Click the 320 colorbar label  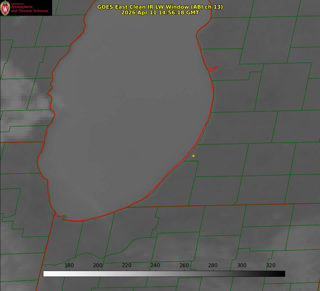pyautogui.click(x=271, y=265)
